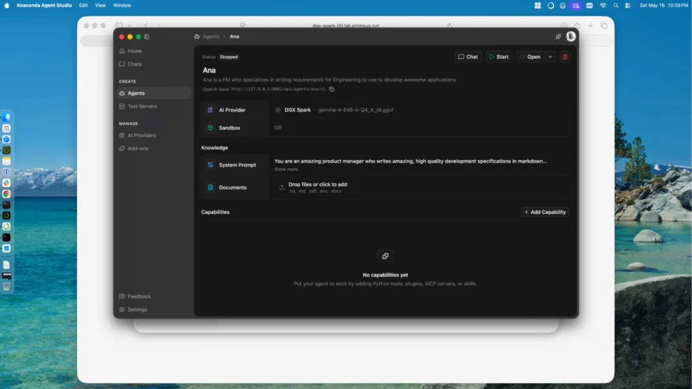The width and height of the screenshot is (692, 389).
Task: Click the Drop files upload area
Action: (x=419, y=188)
